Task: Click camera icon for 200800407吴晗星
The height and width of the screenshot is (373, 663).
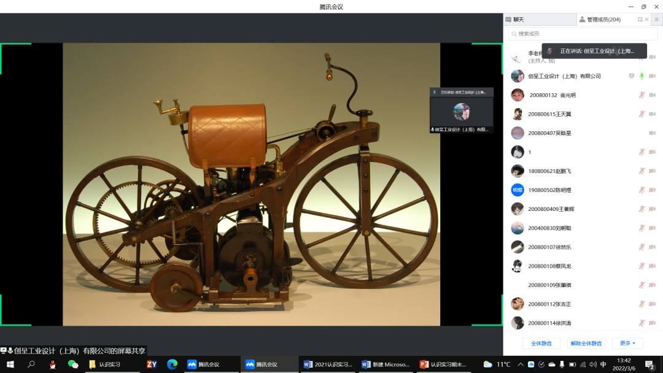Action: point(652,133)
